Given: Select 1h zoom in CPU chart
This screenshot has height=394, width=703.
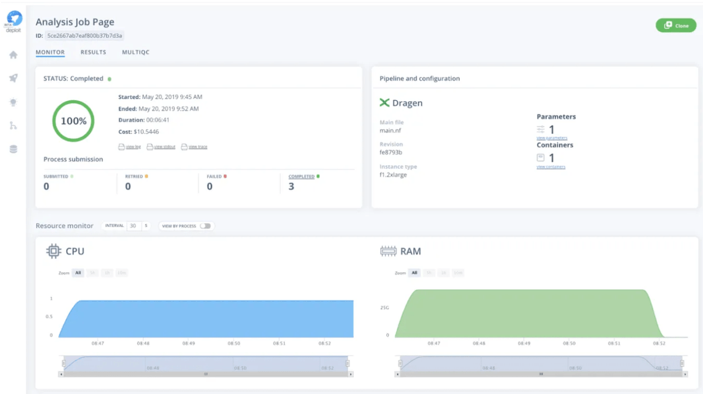Looking at the screenshot, I should [107, 273].
